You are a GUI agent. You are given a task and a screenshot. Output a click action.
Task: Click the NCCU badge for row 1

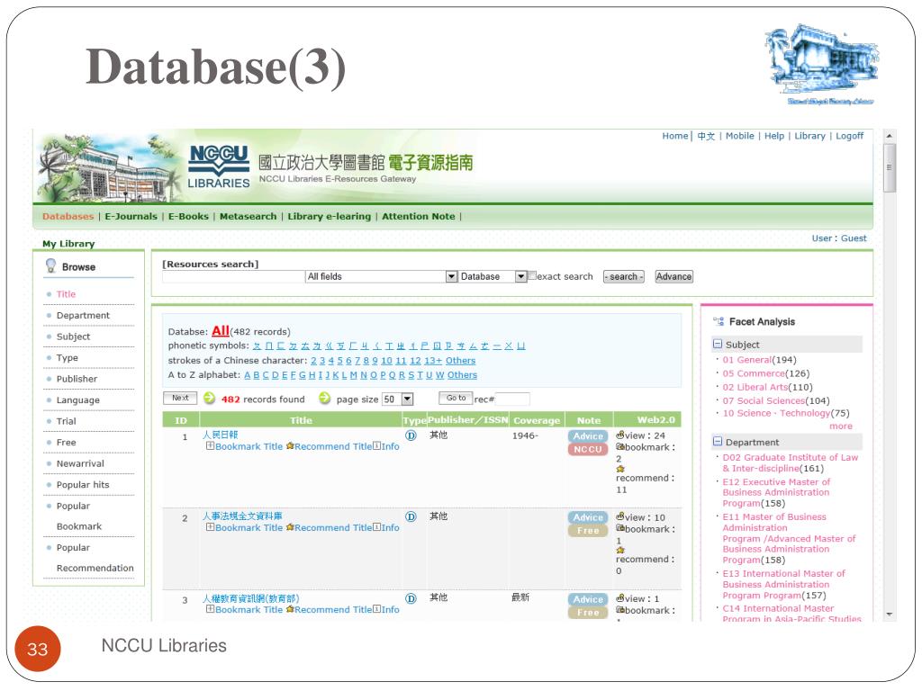[588, 450]
